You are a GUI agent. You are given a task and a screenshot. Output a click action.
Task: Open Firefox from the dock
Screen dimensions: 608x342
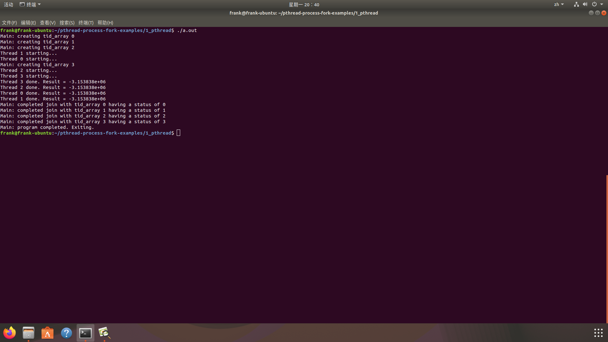coord(9,333)
